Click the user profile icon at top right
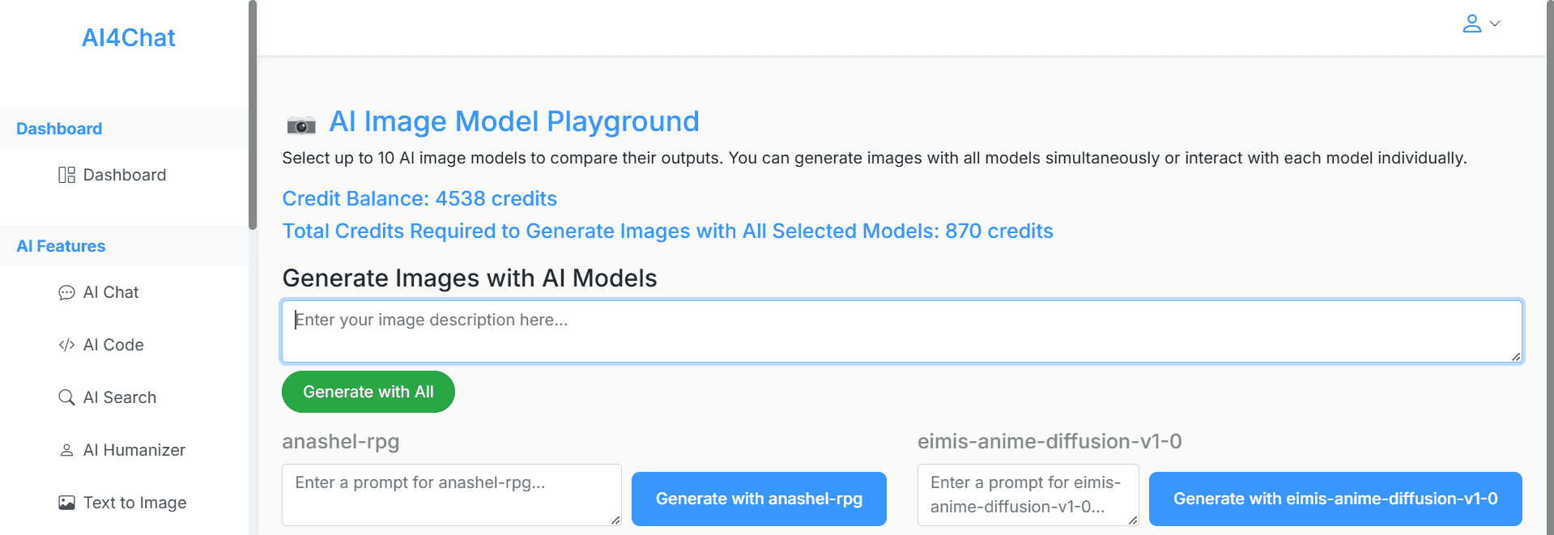This screenshot has width=1554, height=535. click(1471, 24)
